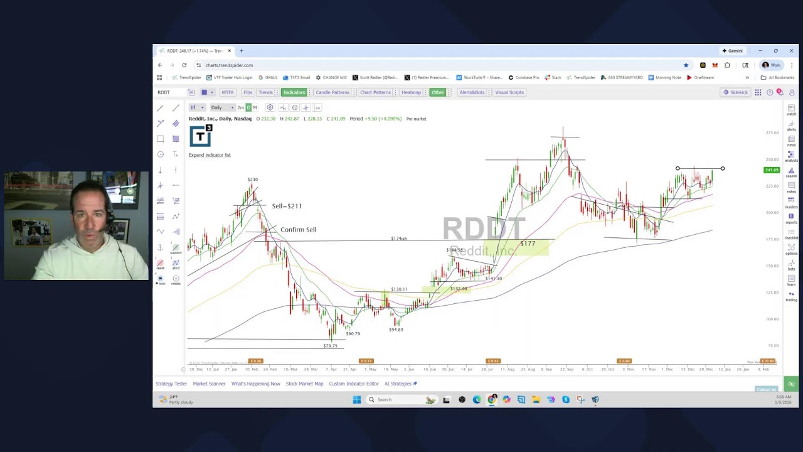Open the chart layout color dropdown
The width and height of the screenshot is (803, 452).
point(208,92)
